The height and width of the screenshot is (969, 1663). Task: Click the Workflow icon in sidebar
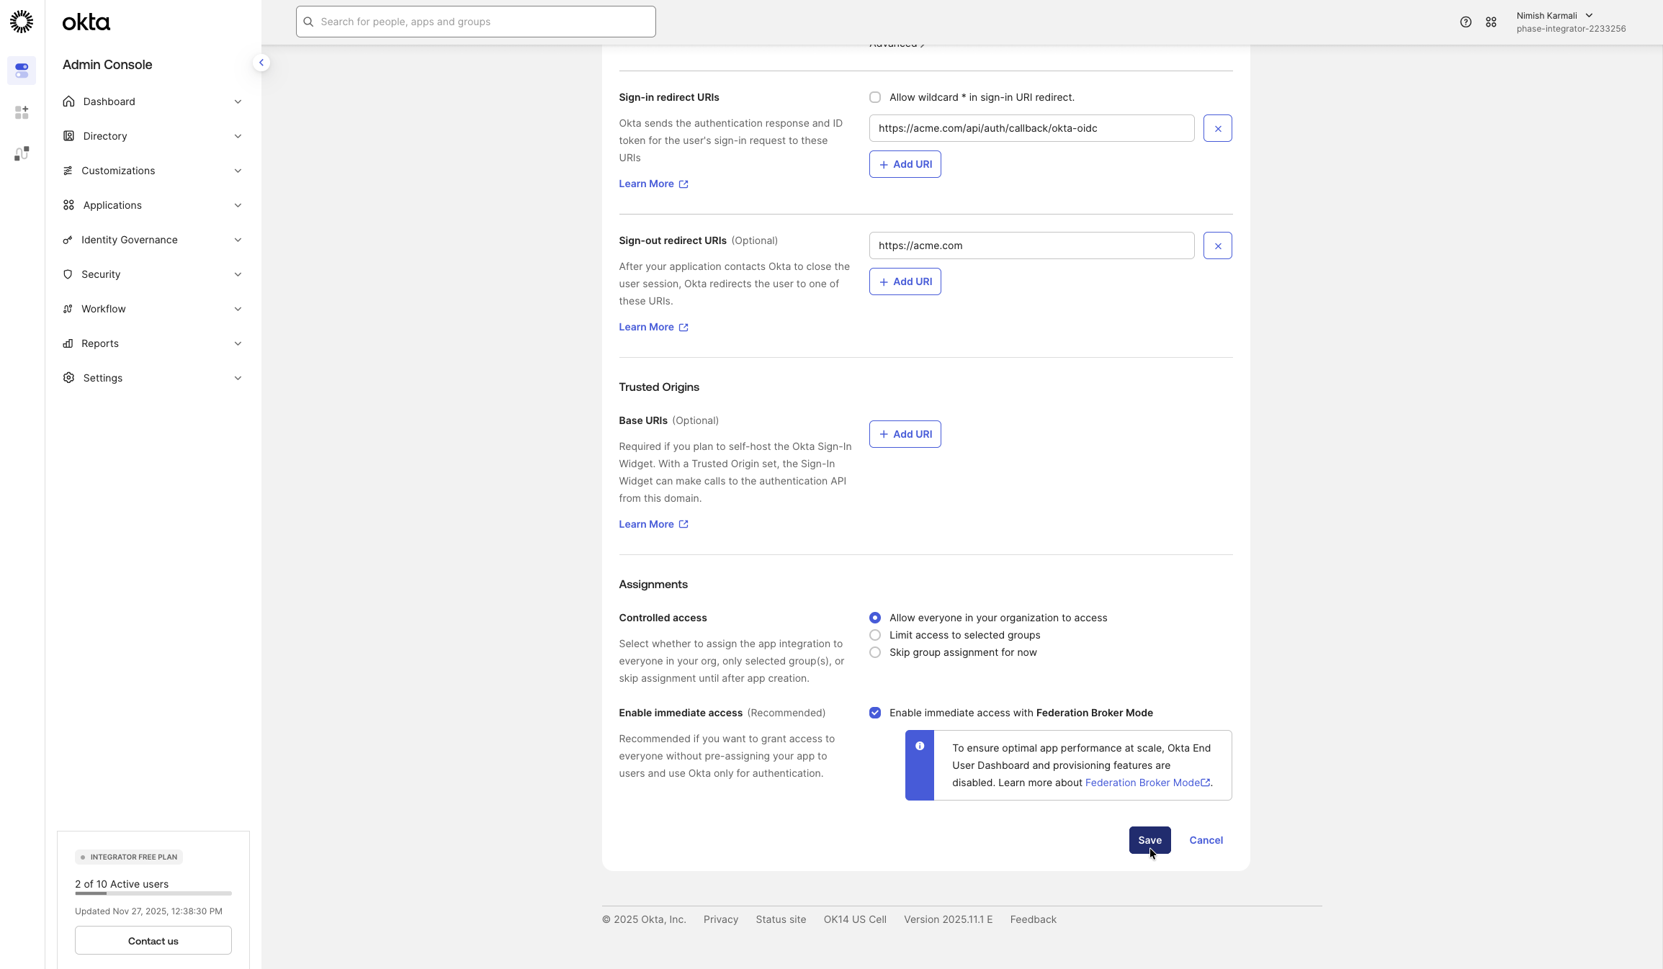tap(68, 309)
